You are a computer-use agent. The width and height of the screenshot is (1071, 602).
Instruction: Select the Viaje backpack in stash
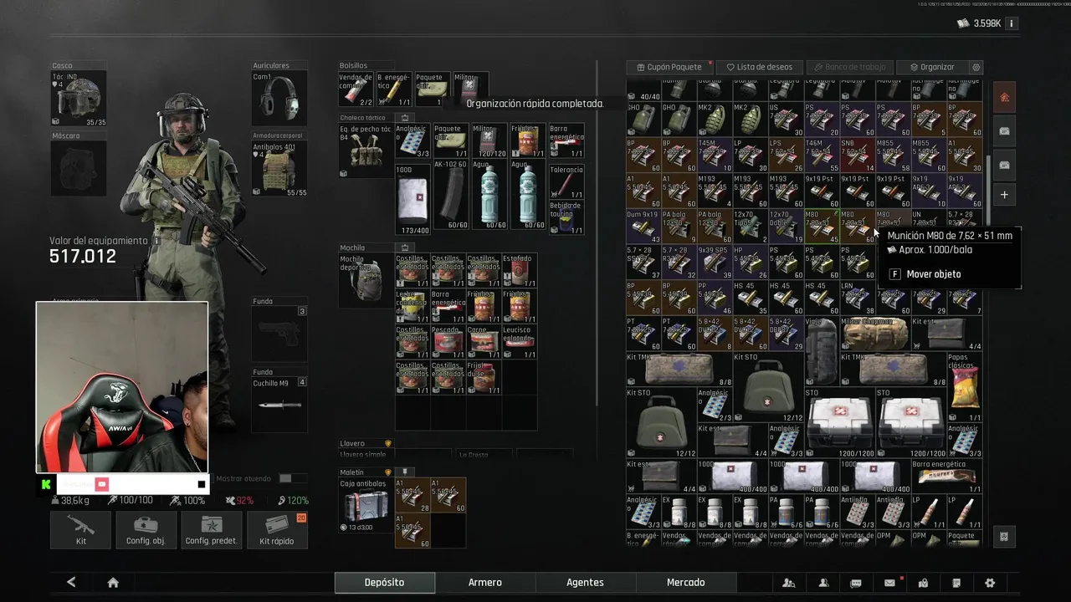(821, 352)
